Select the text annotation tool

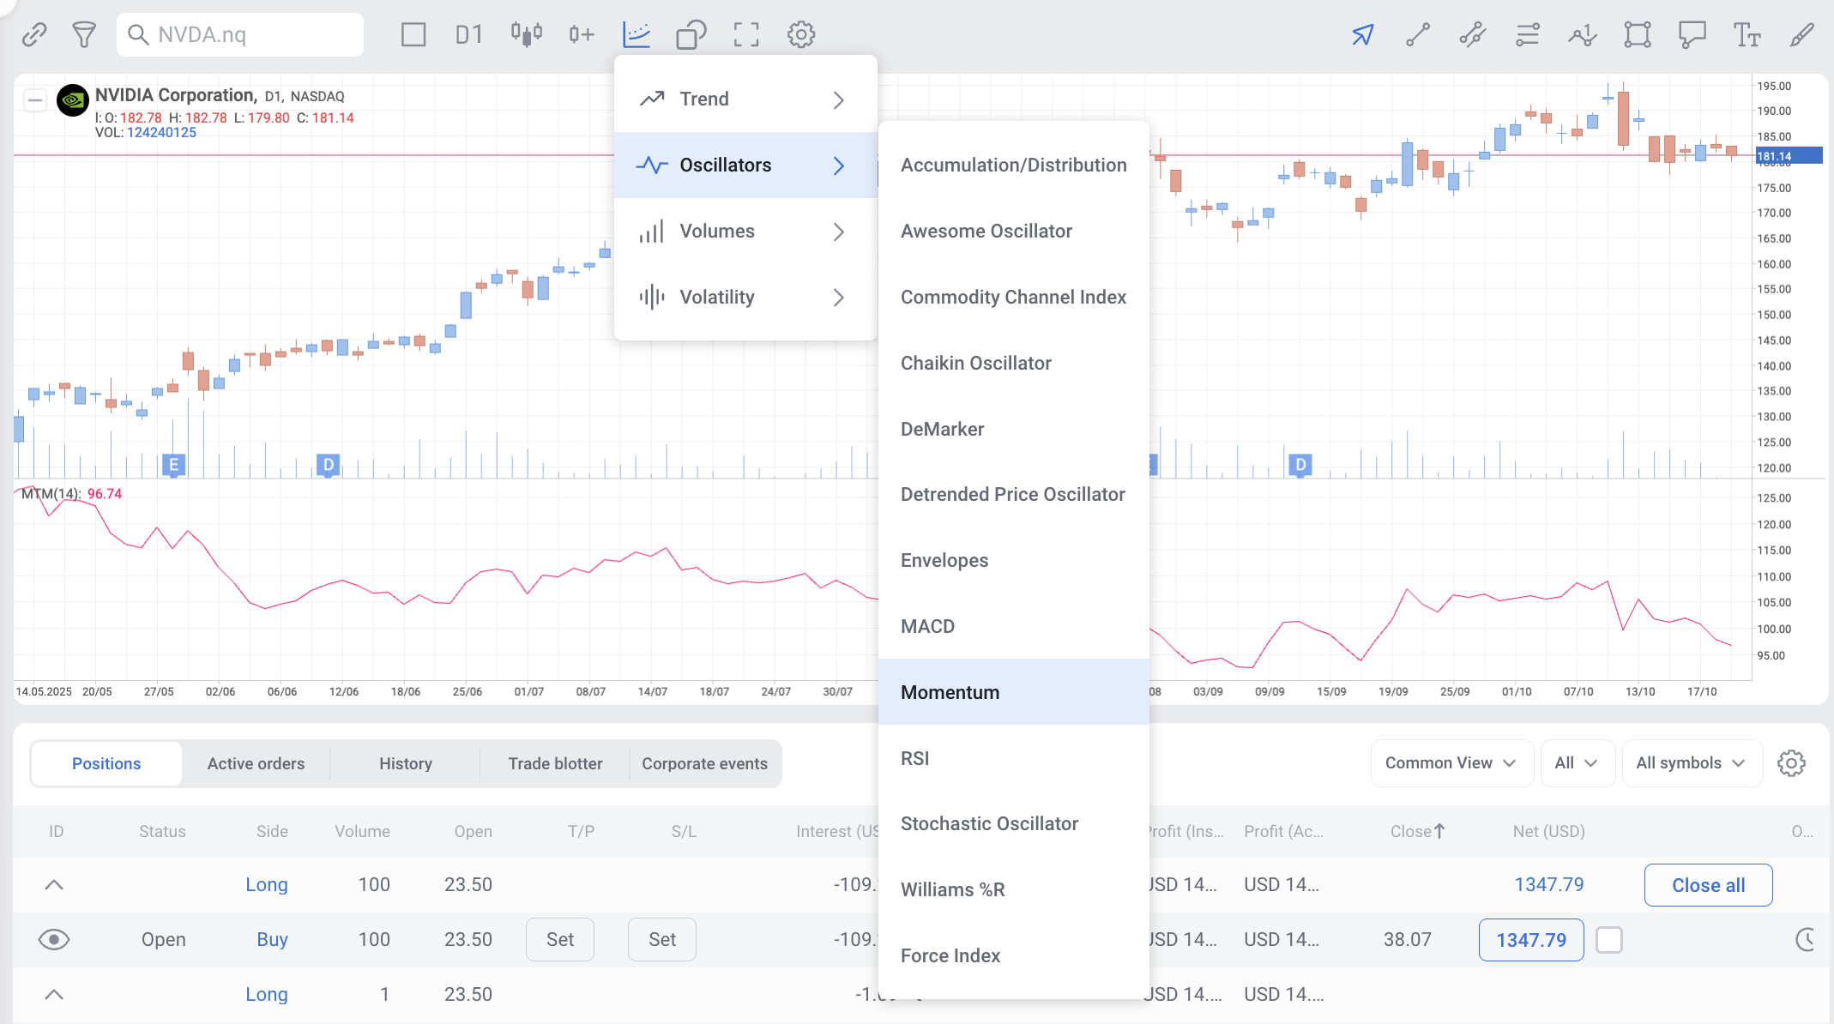1747,34
